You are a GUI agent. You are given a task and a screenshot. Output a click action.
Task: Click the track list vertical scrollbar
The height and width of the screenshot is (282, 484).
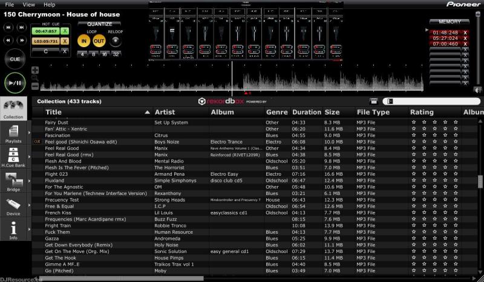coord(480,181)
